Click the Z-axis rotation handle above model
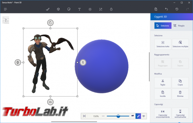Image resolution: width=193 pixels, height=123 pixels. point(50,23)
